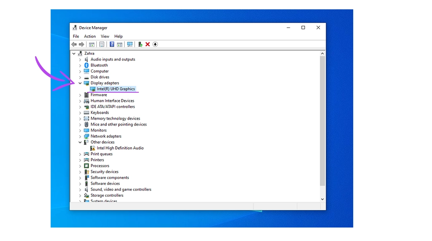Expand the Software components node
The image size is (432, 241).
(80, 178)
